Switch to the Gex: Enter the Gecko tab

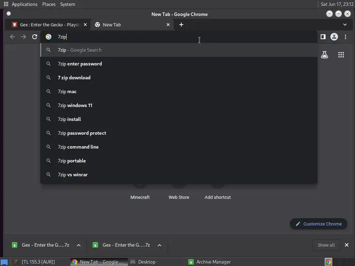click(48, 25)
